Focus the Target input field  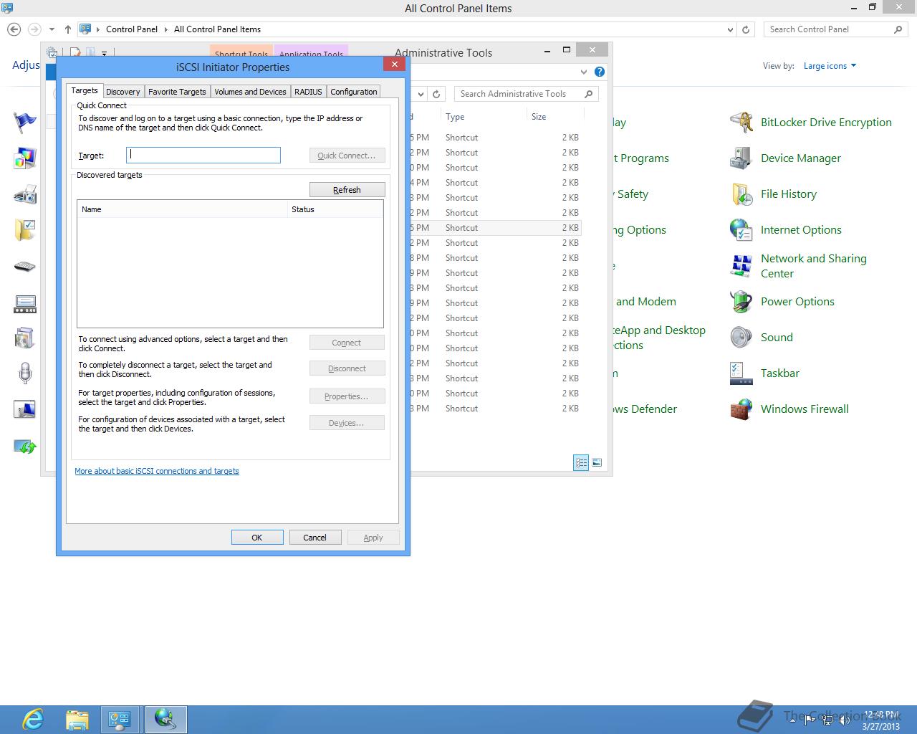tap(203, 156)
